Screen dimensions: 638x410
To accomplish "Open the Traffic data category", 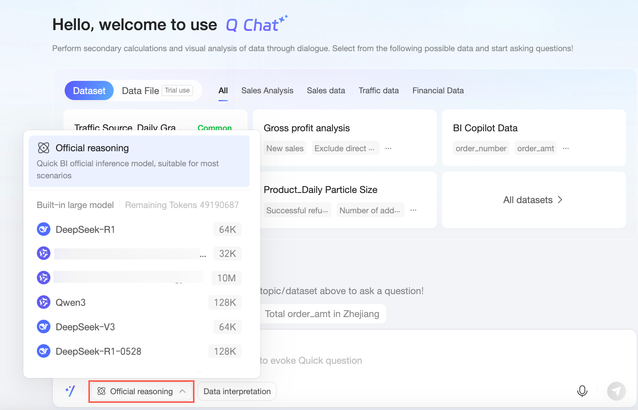I will point(378,91).
